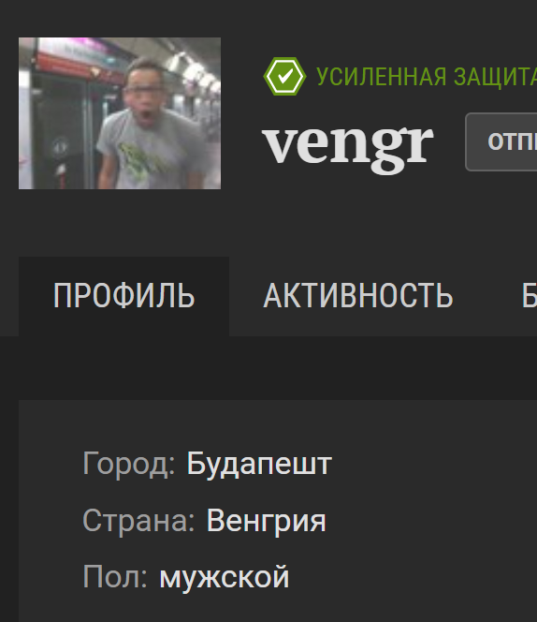Select the vengr username heading
537x622 pixels.
click(x=348, y=144)
